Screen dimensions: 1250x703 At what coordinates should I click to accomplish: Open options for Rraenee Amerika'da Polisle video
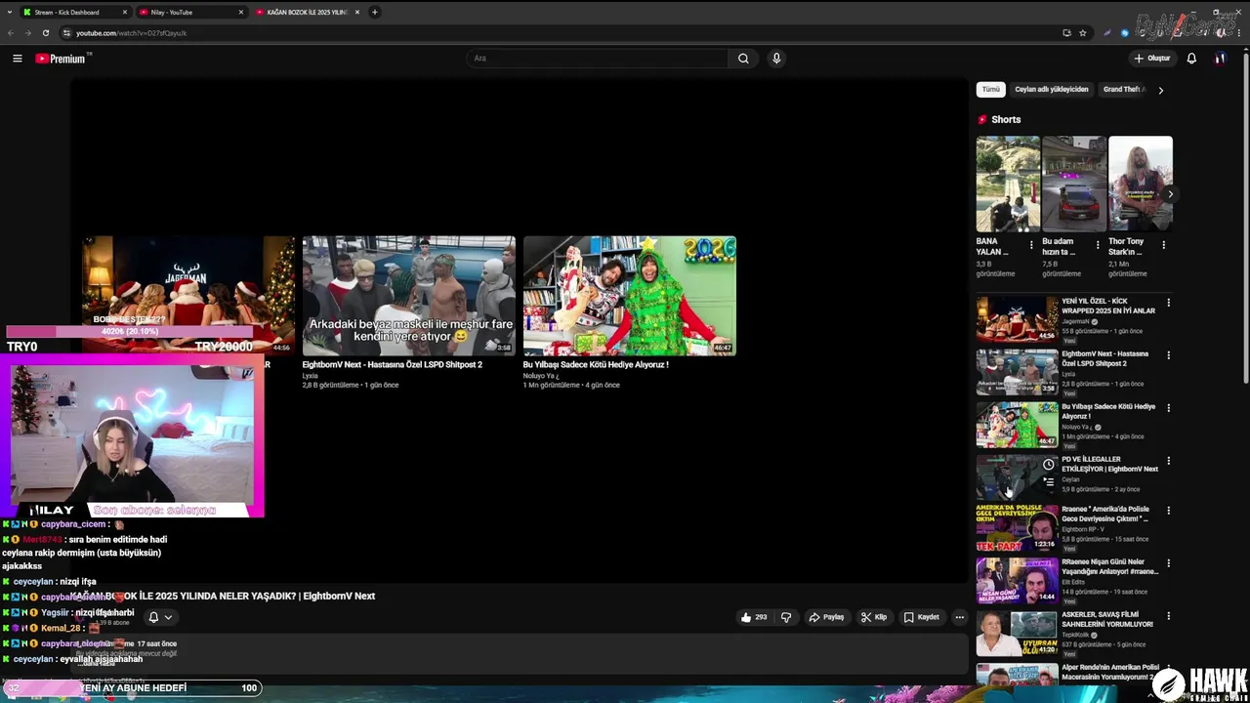point(1168,511)
